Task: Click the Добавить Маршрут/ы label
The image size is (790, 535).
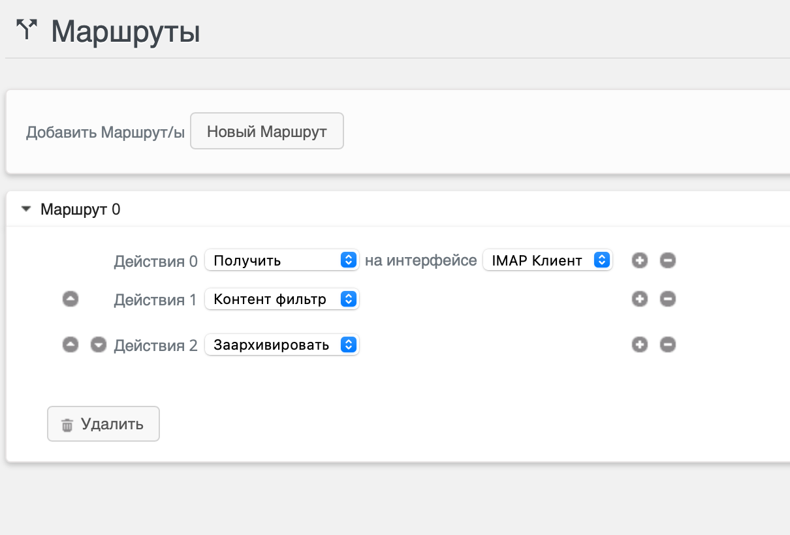Action: click(105, 132)
